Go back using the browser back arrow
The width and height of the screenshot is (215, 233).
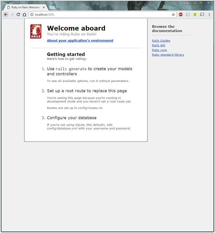6,14
